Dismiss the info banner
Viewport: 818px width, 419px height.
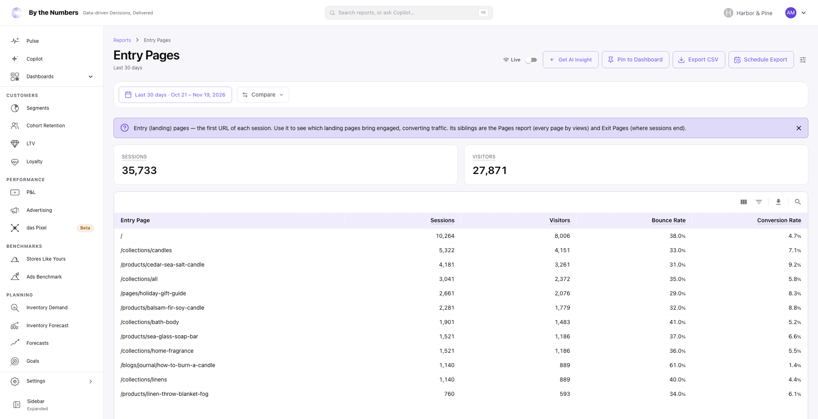click(799, 128)
